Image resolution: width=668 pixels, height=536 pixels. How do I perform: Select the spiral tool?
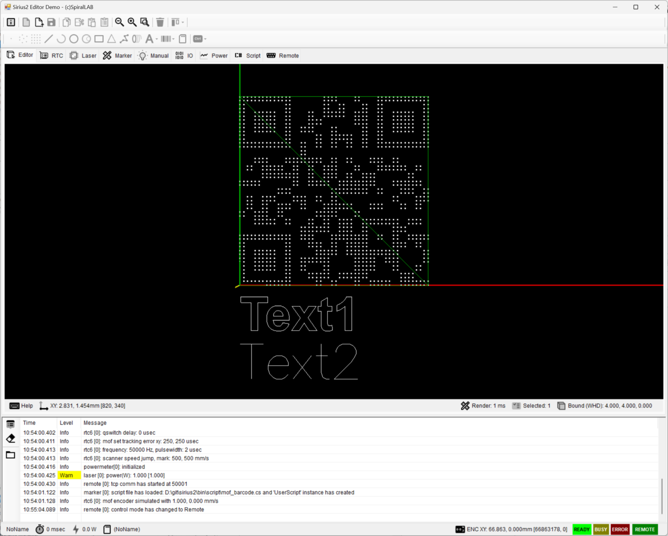pyautogui.click(x=137, y=39)
